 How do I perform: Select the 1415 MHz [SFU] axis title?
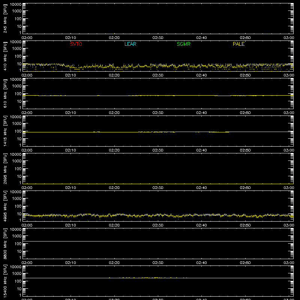pyautogui.click(x=5, y=131)
